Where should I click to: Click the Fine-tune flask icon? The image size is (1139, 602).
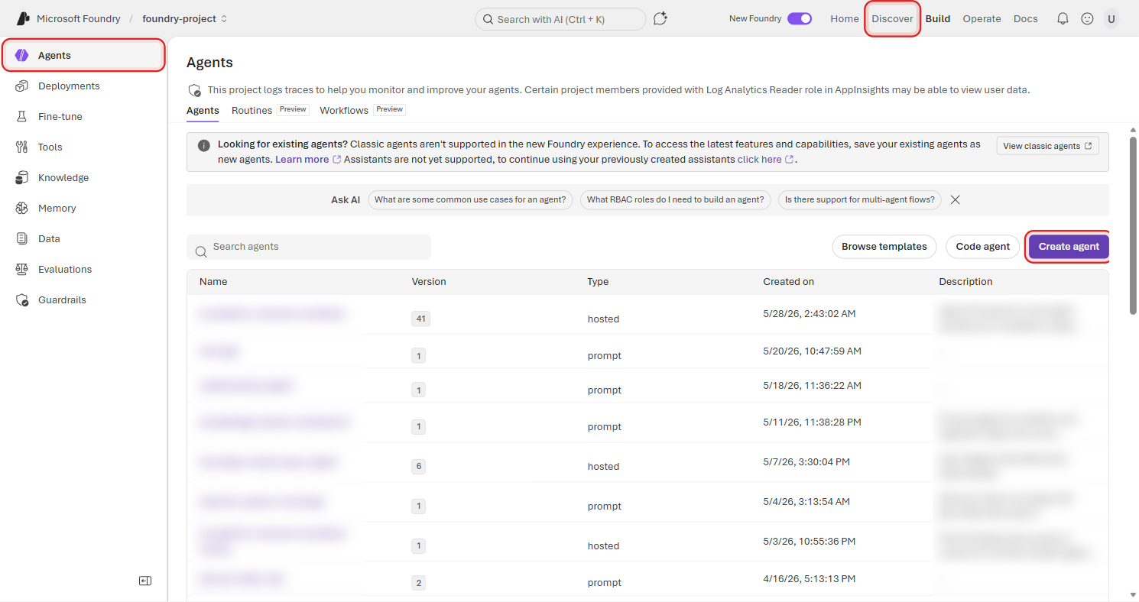point(22,116)
